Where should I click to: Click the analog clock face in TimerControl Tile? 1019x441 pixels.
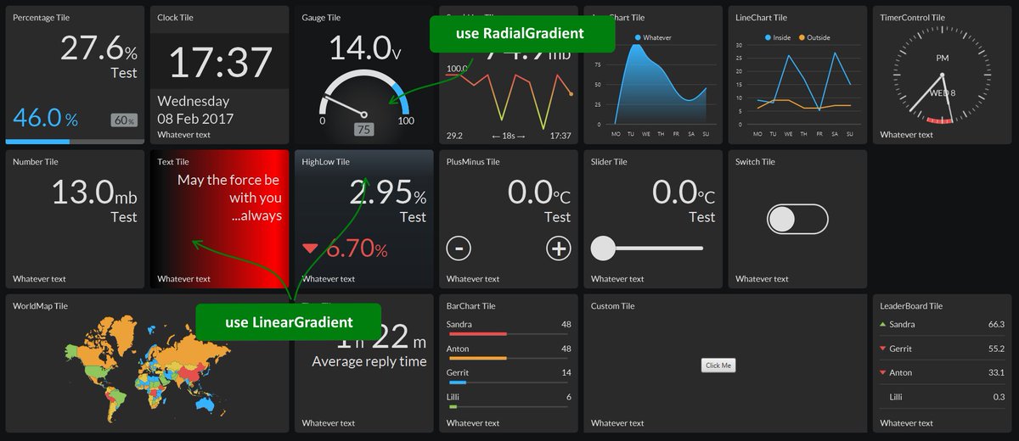pyautogui.click(x=943, y=75)
